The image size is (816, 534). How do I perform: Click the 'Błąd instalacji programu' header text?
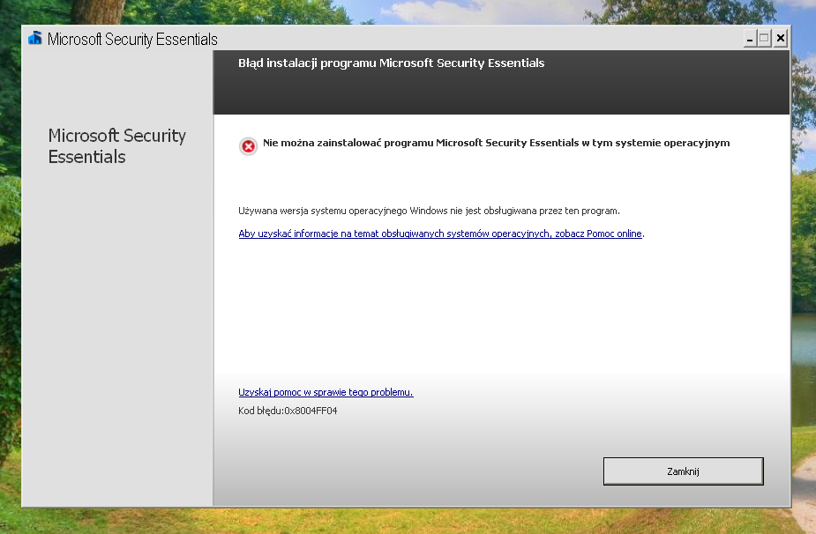pos(392,63)
